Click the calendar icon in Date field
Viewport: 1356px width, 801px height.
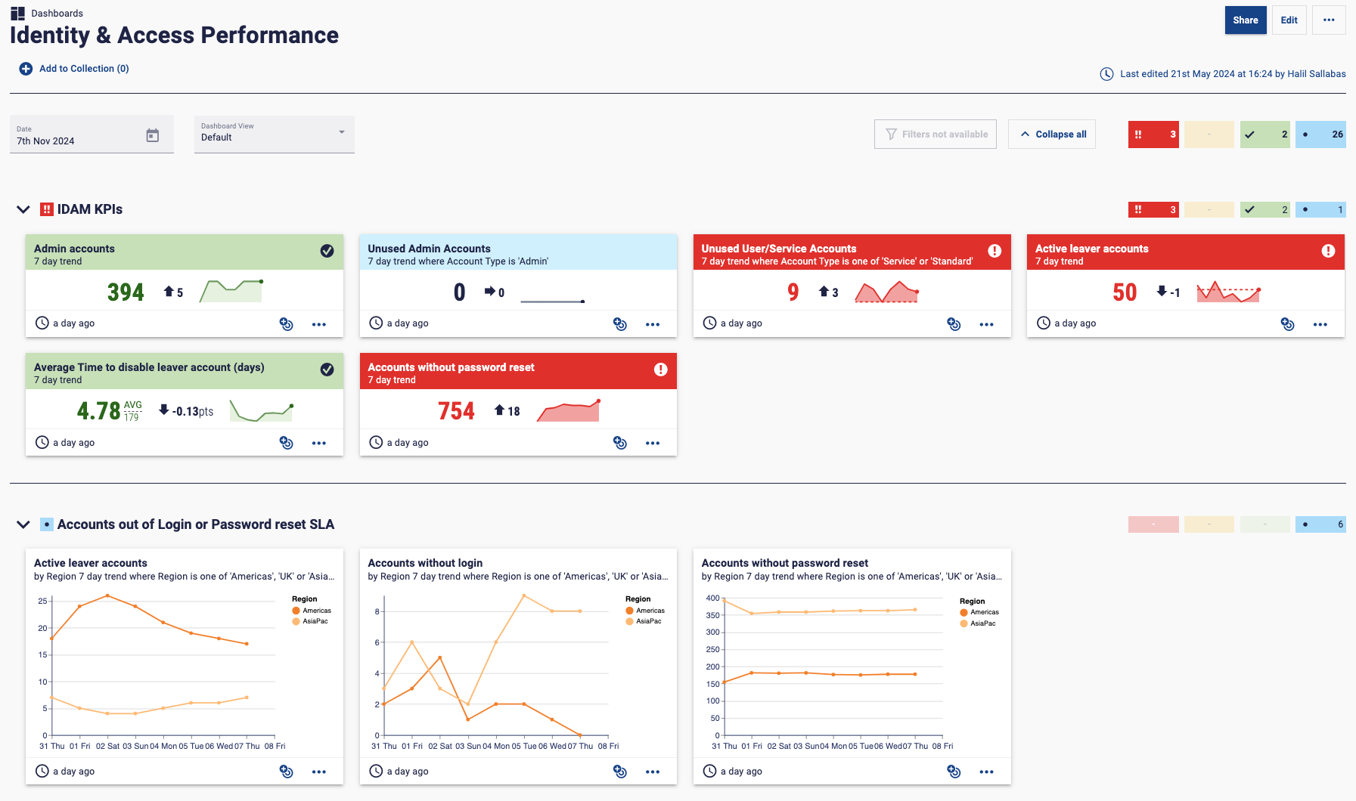152,135
